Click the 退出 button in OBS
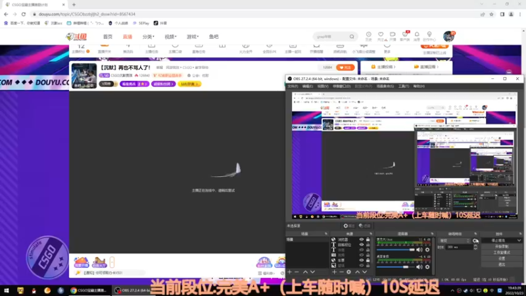526x296 pixels. (x=502, y=264)
